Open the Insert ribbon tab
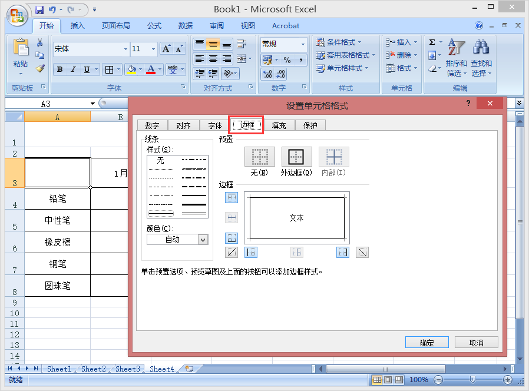 (x=77, y=26)
